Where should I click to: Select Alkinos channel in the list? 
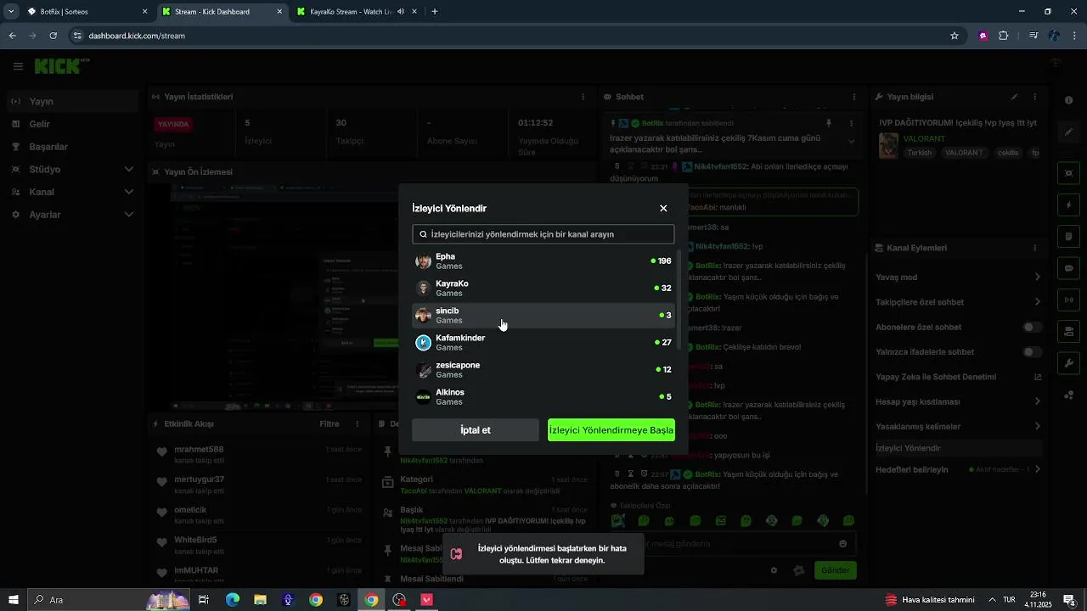click(543, 397)
